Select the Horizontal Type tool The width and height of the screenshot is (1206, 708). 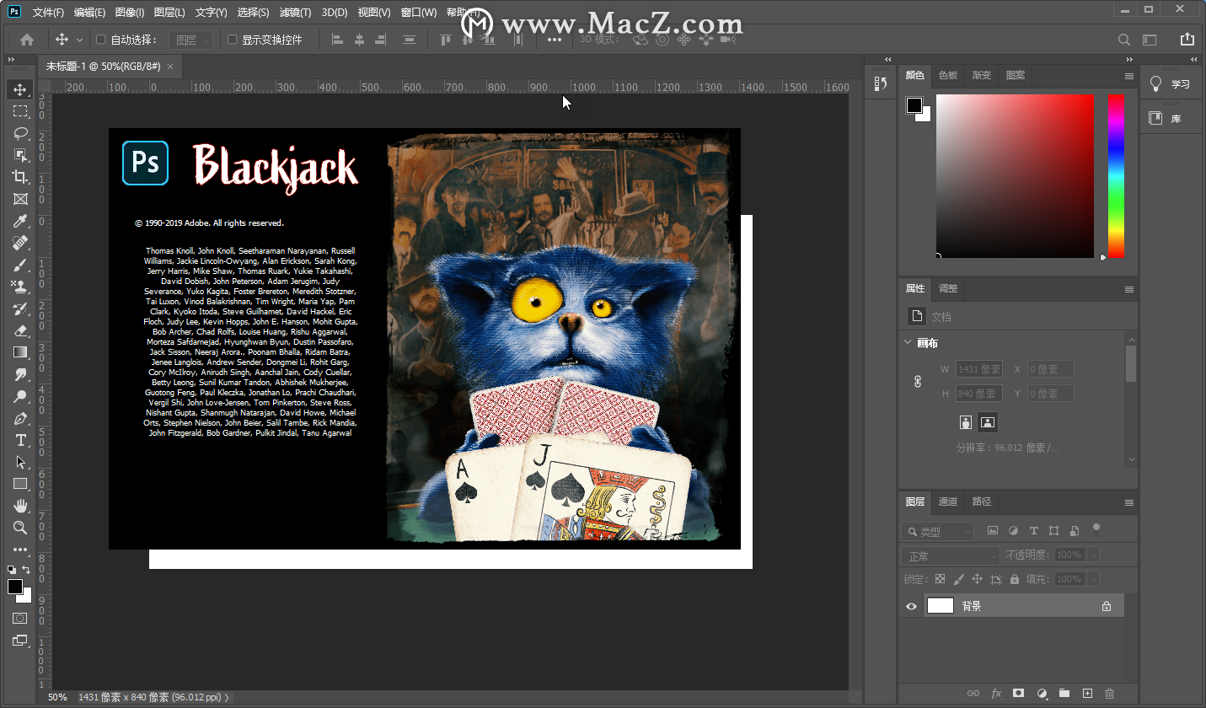click(x=20, y=440)
